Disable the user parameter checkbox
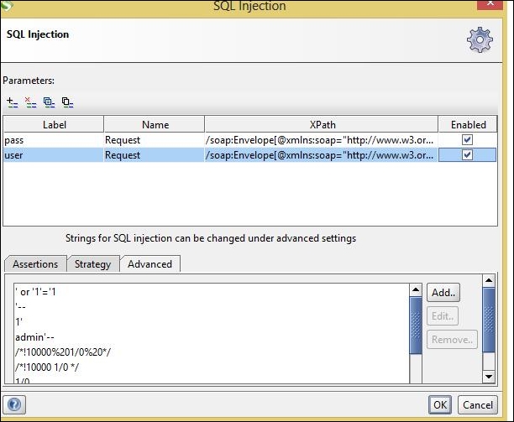The height and width of the screenshot is (422, 514). pos(467,154)
